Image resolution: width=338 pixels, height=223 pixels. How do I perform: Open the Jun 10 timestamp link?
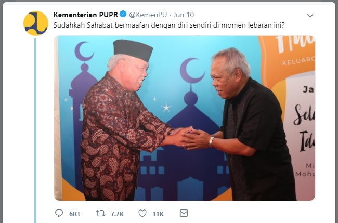pyautogui.click(x=184, y=15)
